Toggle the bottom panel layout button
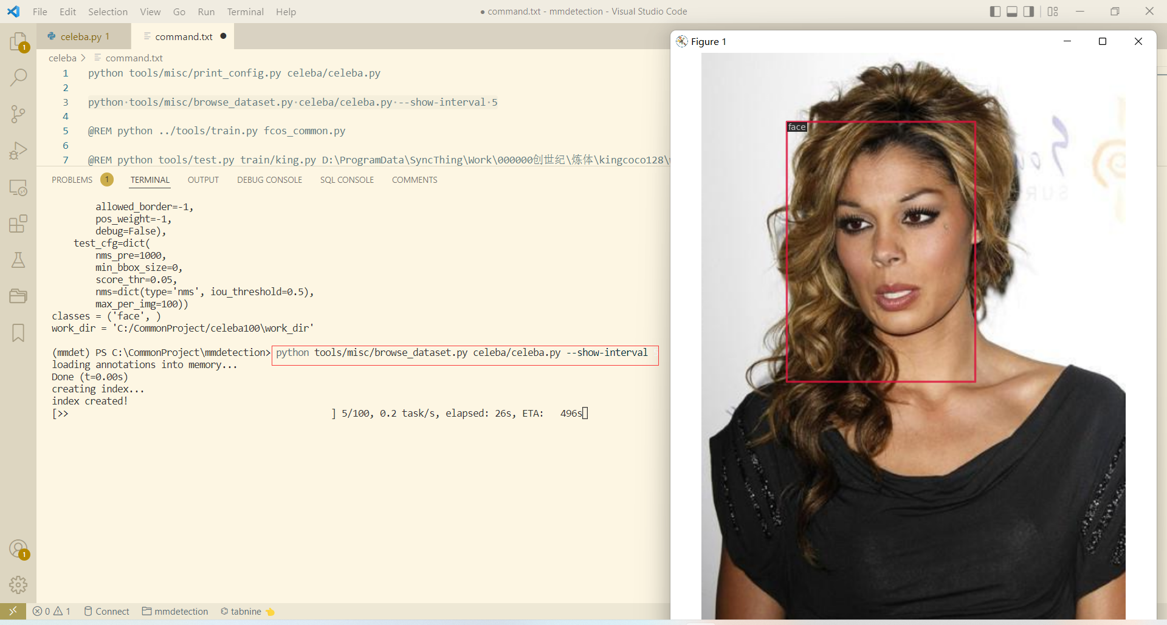The width and height of the screenshot is (1167, 625). coord(1012,12)
